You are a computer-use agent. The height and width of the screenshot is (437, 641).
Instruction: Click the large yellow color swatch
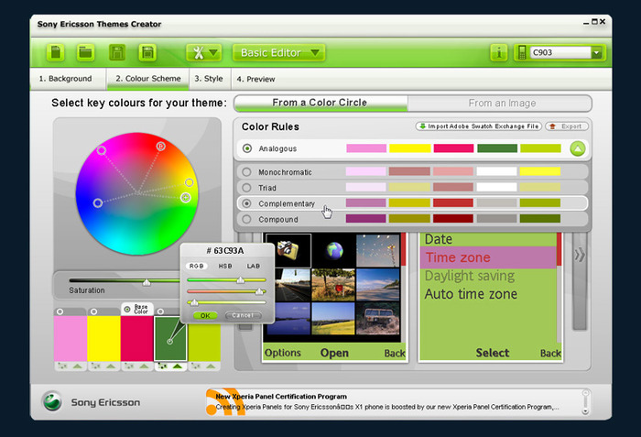(103, 339)
